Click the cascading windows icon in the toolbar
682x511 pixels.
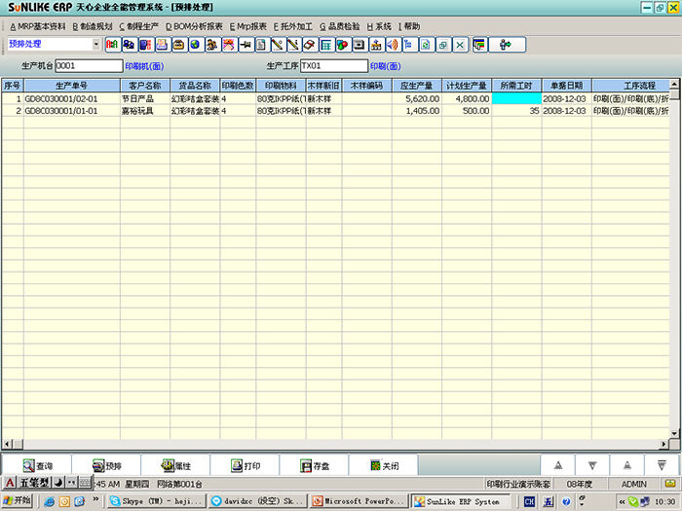pyautogui.click(x=442, y=45)
